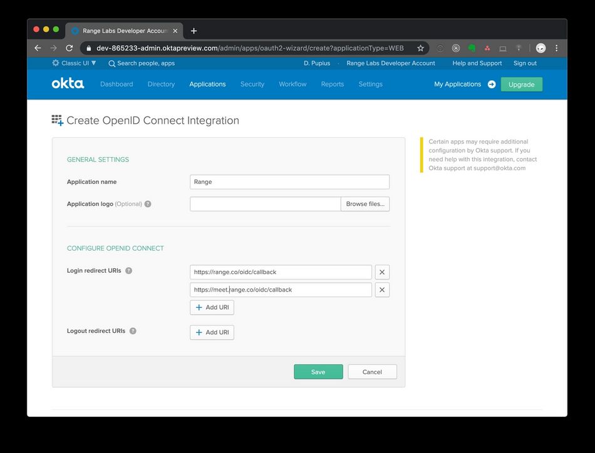Add URI under Logout redirect URIs
The width and height of the screenshot is (595, 453).
(212, 332)
